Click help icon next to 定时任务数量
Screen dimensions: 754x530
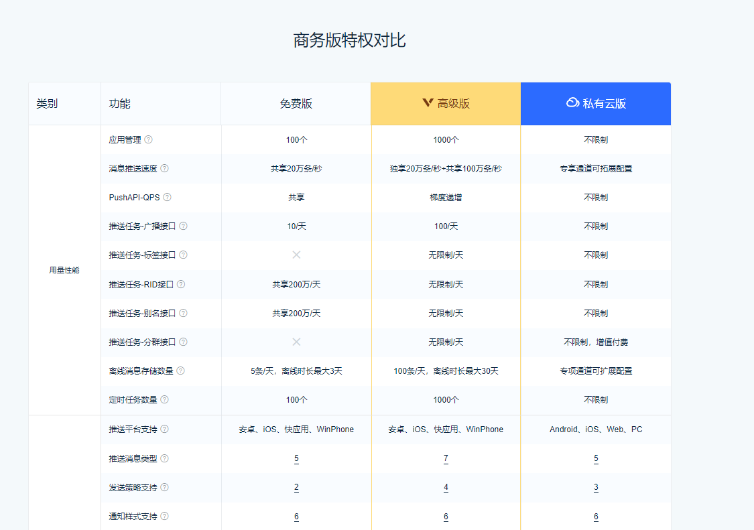[x=165, y=399]
